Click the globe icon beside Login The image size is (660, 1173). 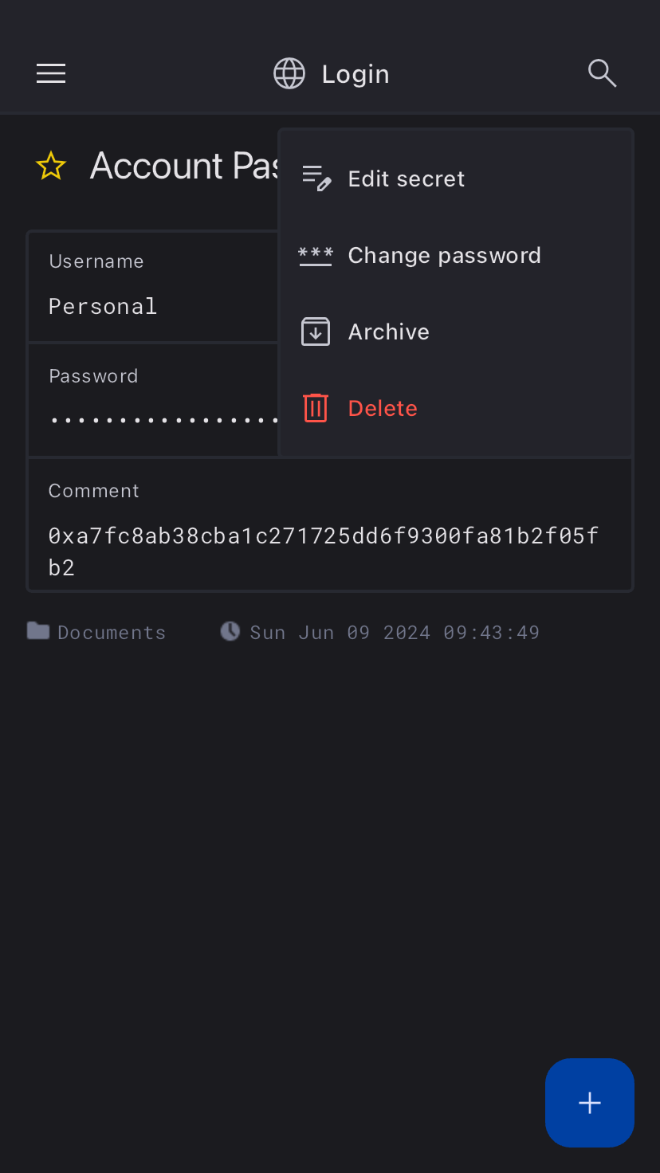(x=289, y=74)
